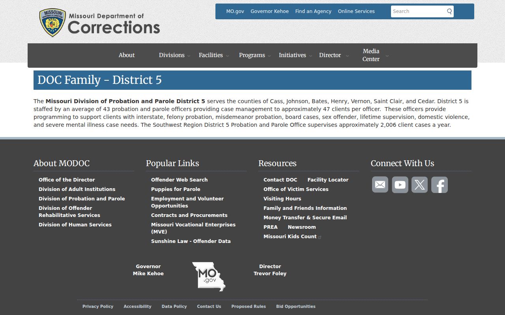
Task: Click the search magnifier icon
Action: tap(449, 11)
